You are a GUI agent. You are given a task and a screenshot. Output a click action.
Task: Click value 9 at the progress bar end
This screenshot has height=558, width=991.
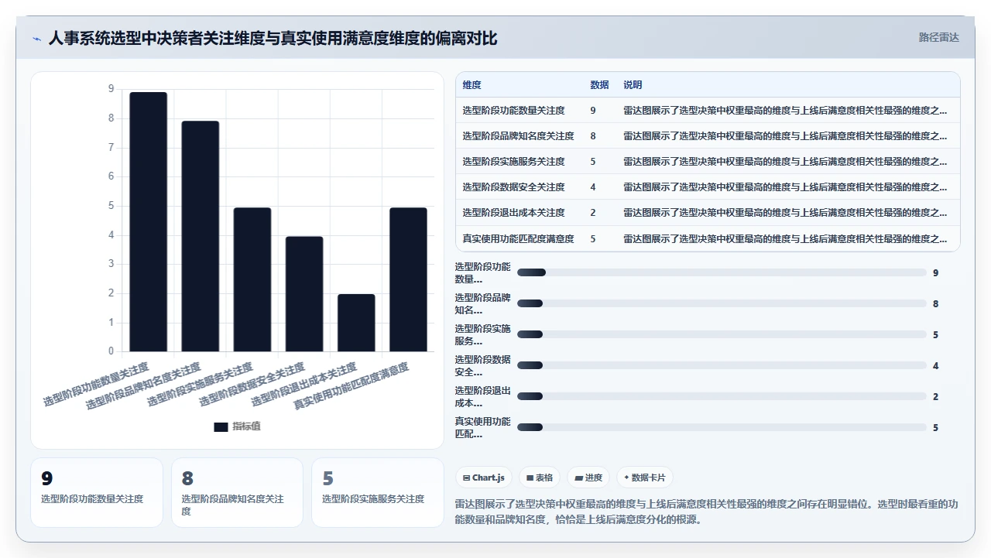click(936, 272)
